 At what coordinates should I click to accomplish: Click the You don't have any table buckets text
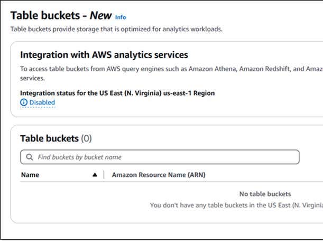236,205
